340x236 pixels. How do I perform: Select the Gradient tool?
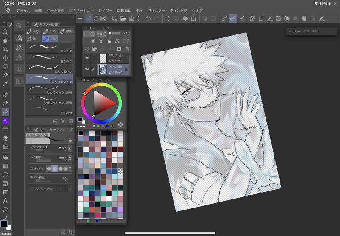[x=5, y=166]
